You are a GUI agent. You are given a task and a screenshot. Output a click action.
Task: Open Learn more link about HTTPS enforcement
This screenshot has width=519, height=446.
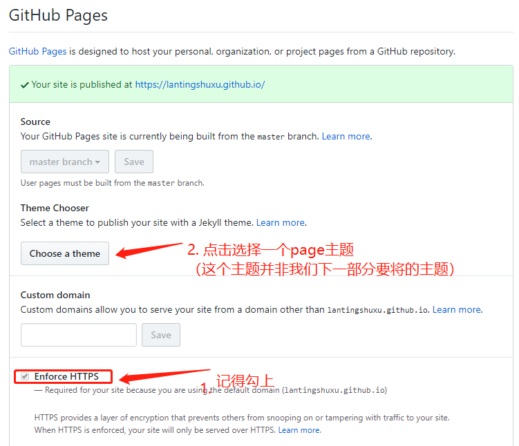pos(299,430)
